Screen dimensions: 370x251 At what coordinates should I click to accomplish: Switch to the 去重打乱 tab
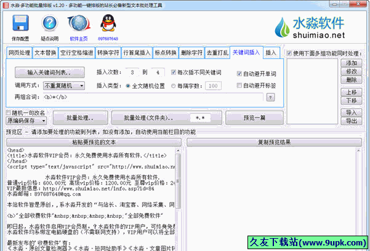pos(217,53)
